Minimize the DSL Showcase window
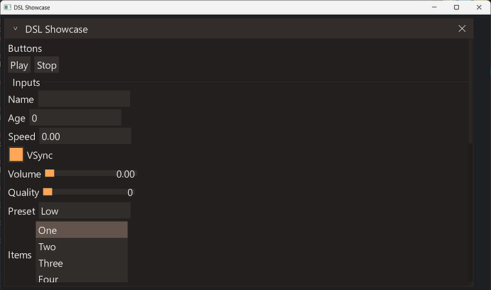This screenshot has height=290, width=491. [433, 7]
